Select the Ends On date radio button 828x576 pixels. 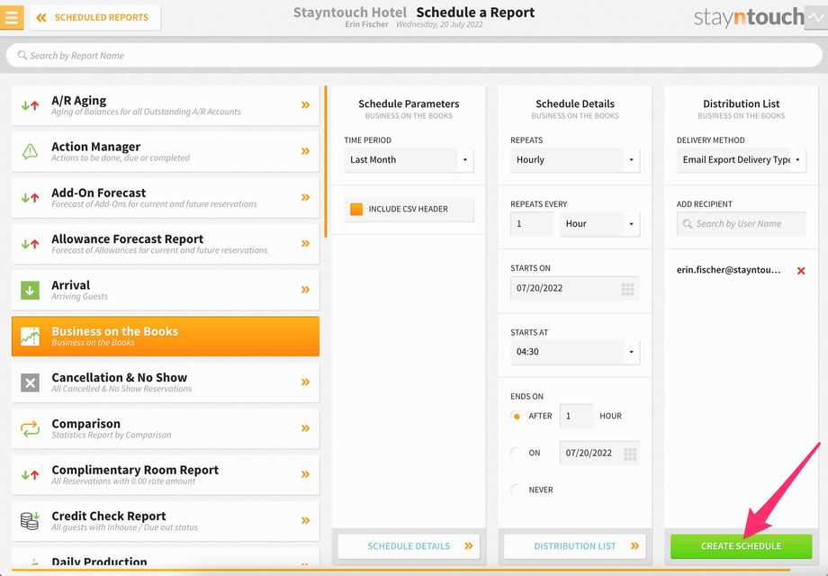517,453
